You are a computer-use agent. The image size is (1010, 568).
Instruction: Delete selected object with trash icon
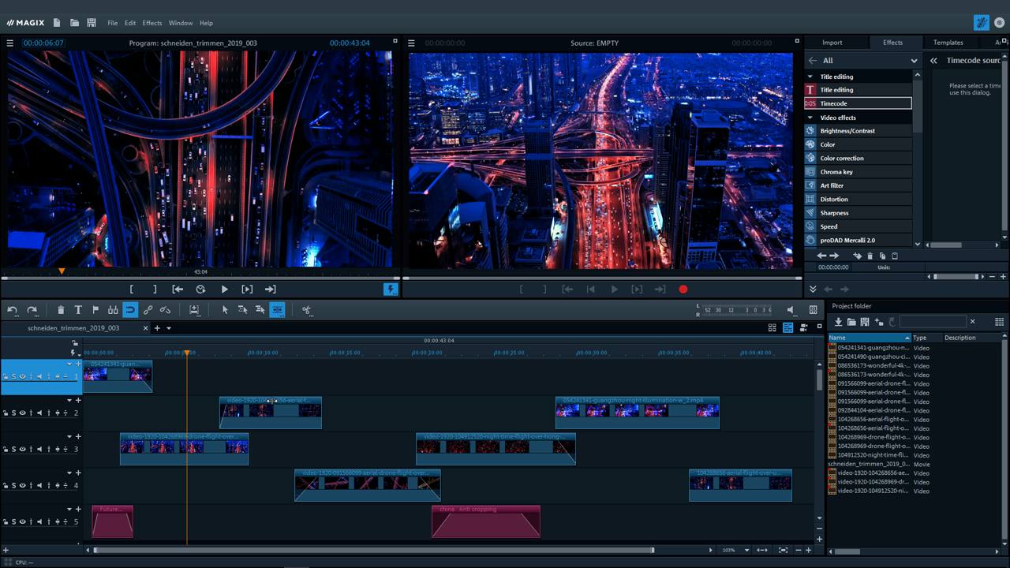pyautogui.click(x=61, y=310)
